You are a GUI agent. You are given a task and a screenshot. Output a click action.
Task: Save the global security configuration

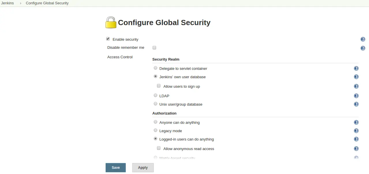coord(115,168)
